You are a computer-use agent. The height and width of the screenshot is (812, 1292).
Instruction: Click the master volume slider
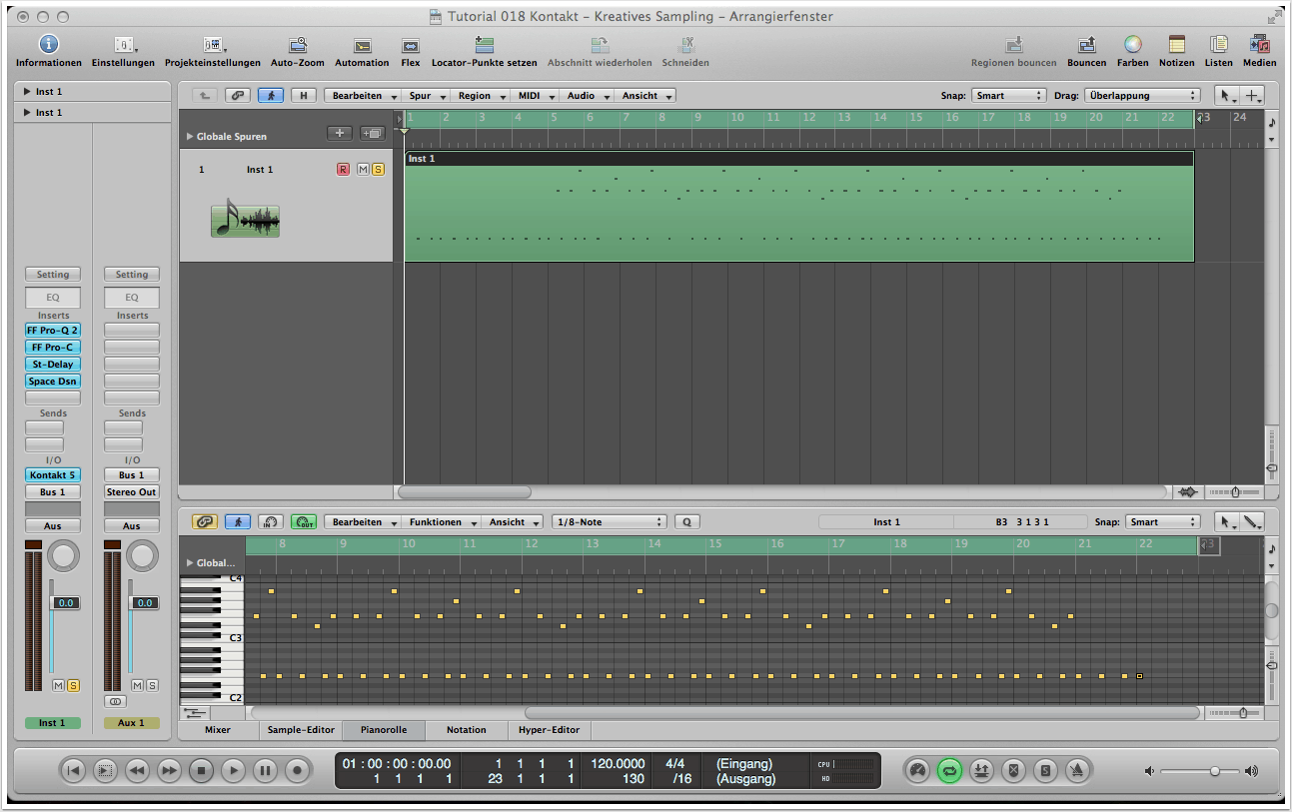[1214, 771]
